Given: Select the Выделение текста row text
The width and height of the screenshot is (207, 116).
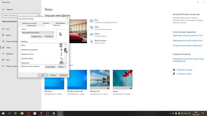Looking at the screenshot, I should [27, 54].
